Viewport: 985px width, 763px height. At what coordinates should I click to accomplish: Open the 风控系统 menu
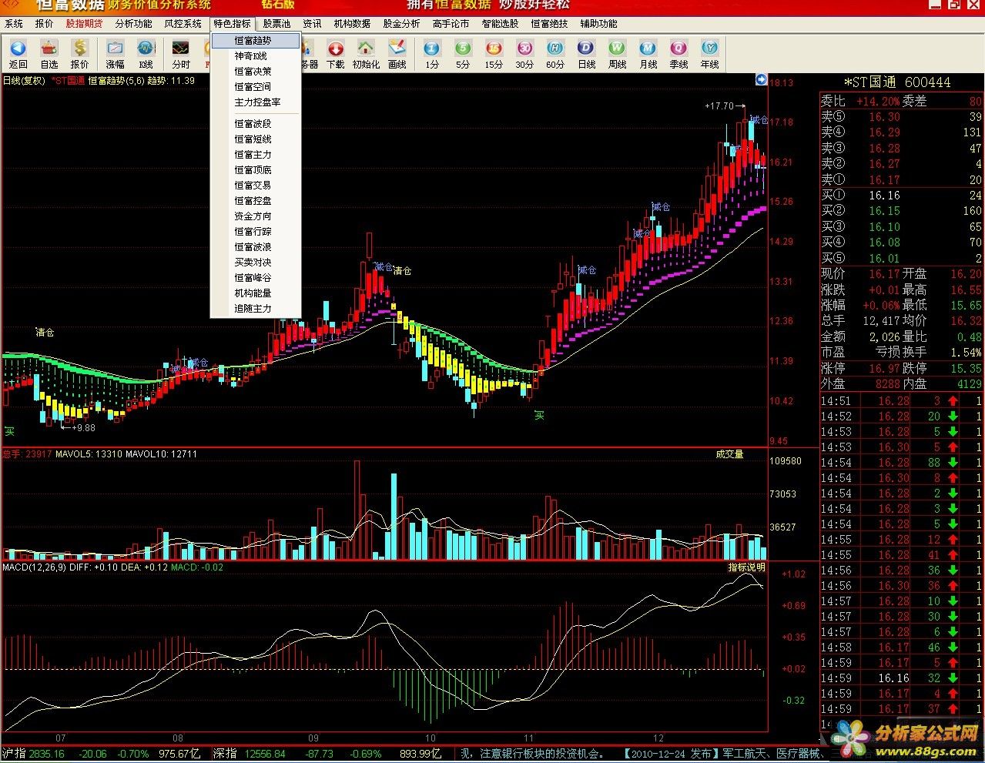click(x=183, y=24)
